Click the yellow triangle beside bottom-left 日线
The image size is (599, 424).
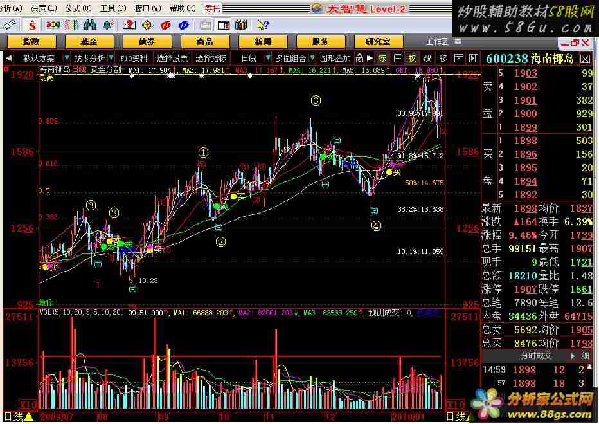click(28, 417)
